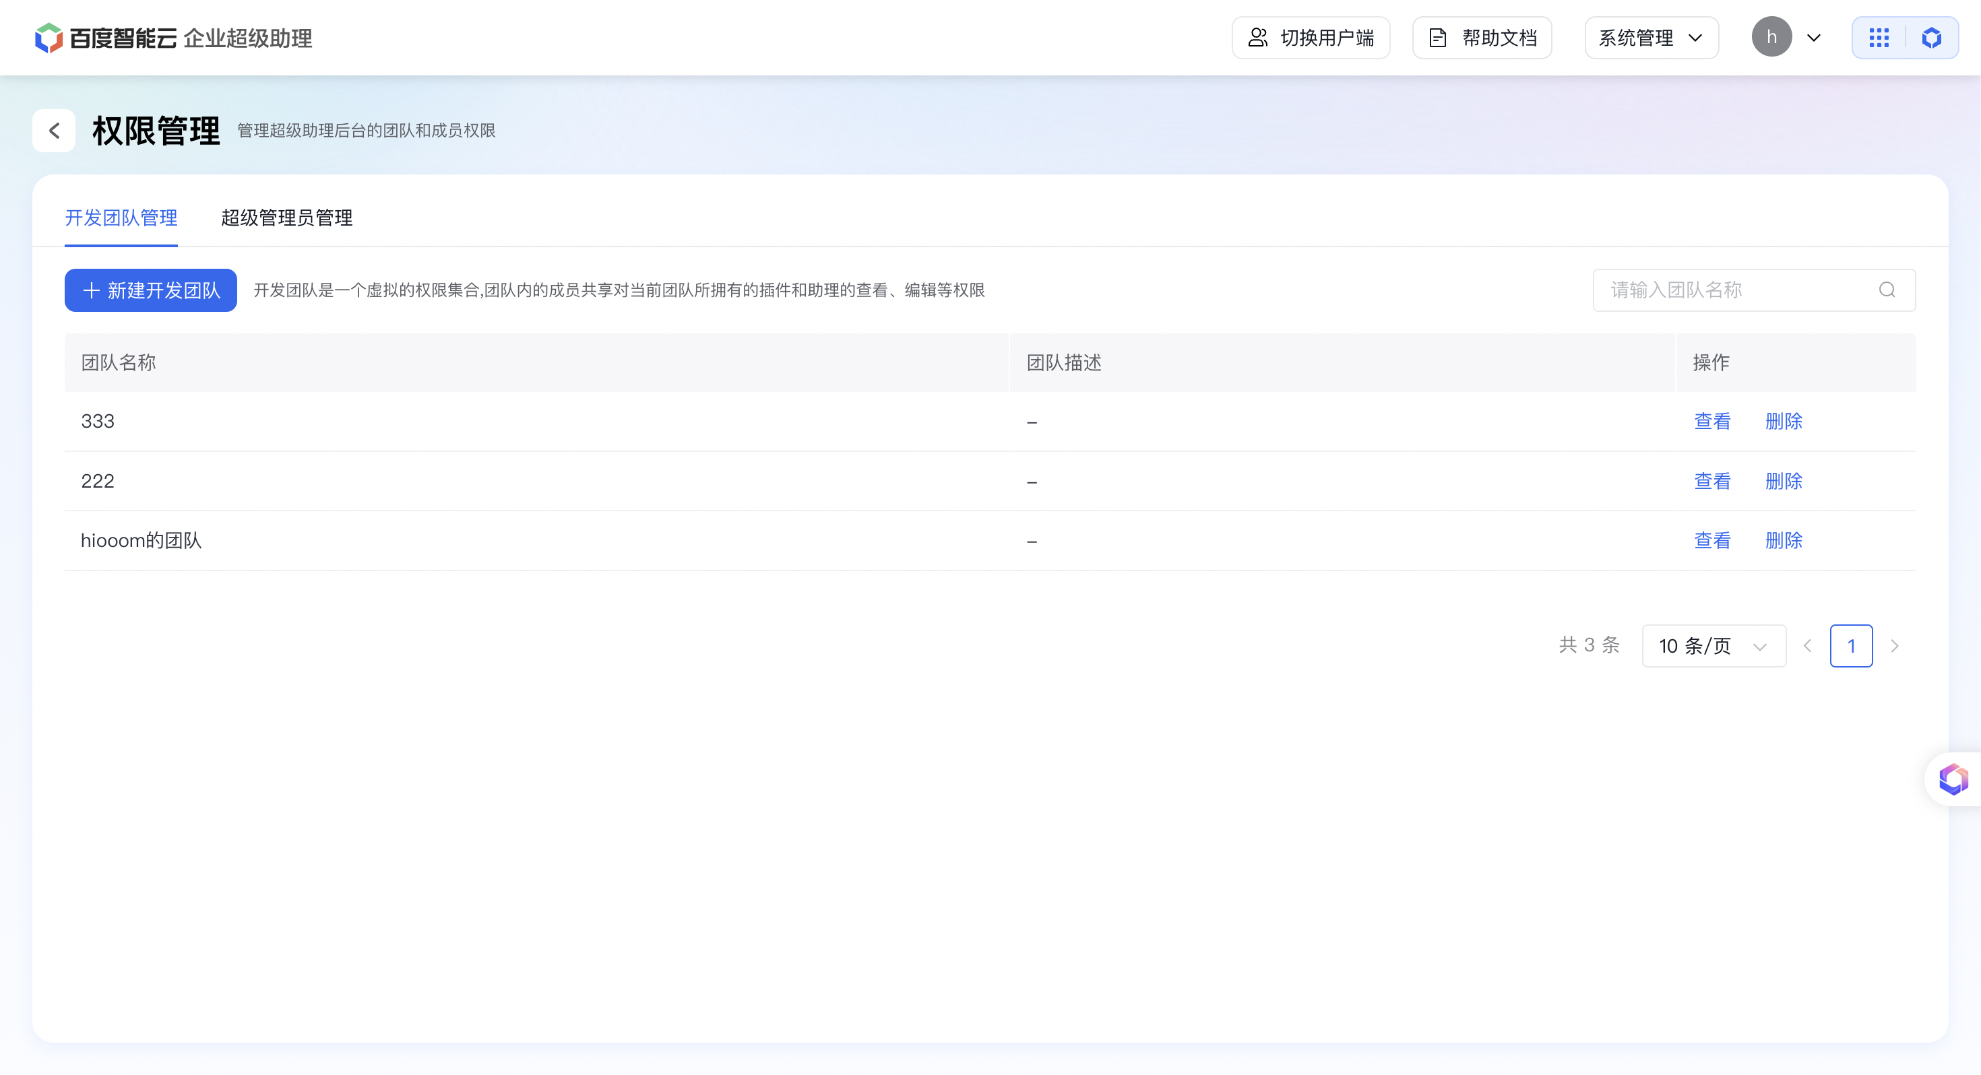Go to the previous page arrow
The width and height of the screenshot is (1981, 1075).
1808,646
